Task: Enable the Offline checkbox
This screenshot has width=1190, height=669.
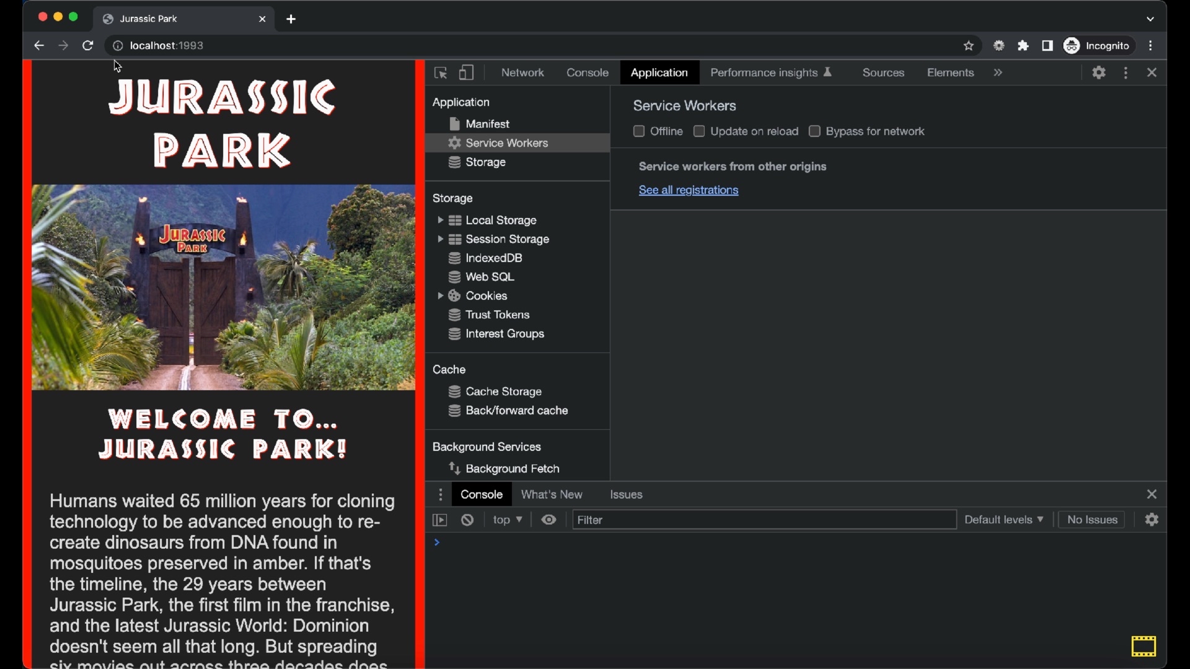Action: point(639,131)
